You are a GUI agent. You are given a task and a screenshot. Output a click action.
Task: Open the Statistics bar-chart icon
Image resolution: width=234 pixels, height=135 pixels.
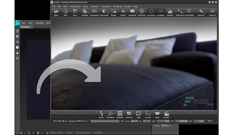pyautogui.click(x=170, y=11)
